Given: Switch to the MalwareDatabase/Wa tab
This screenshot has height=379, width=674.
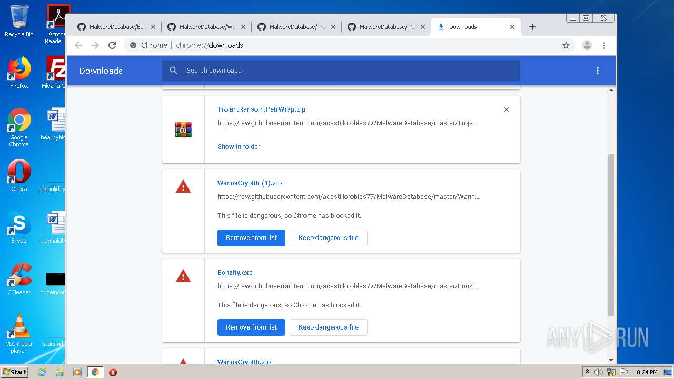Looking at the screenshot, I should tap(206, 27).
